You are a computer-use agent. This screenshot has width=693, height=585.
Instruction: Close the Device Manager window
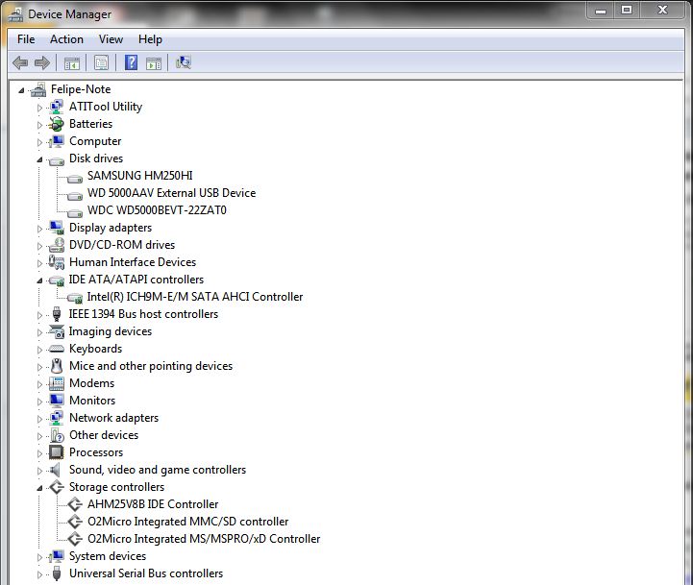click(662, 11)
